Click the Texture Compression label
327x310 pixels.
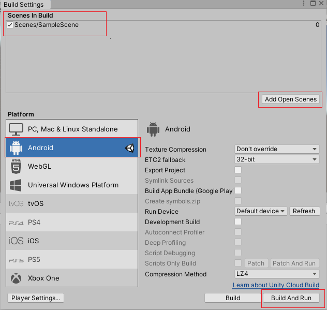point(175,150)
